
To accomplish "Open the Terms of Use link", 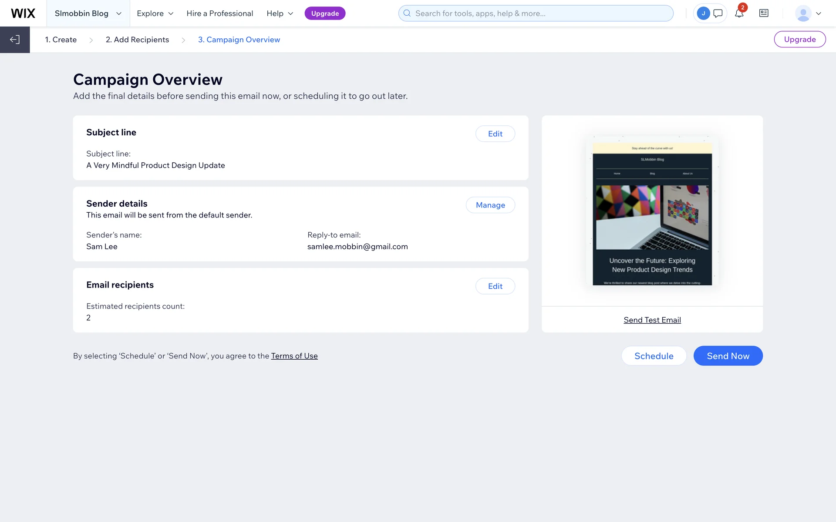I will pyautogui.click(x=294, y=356).
